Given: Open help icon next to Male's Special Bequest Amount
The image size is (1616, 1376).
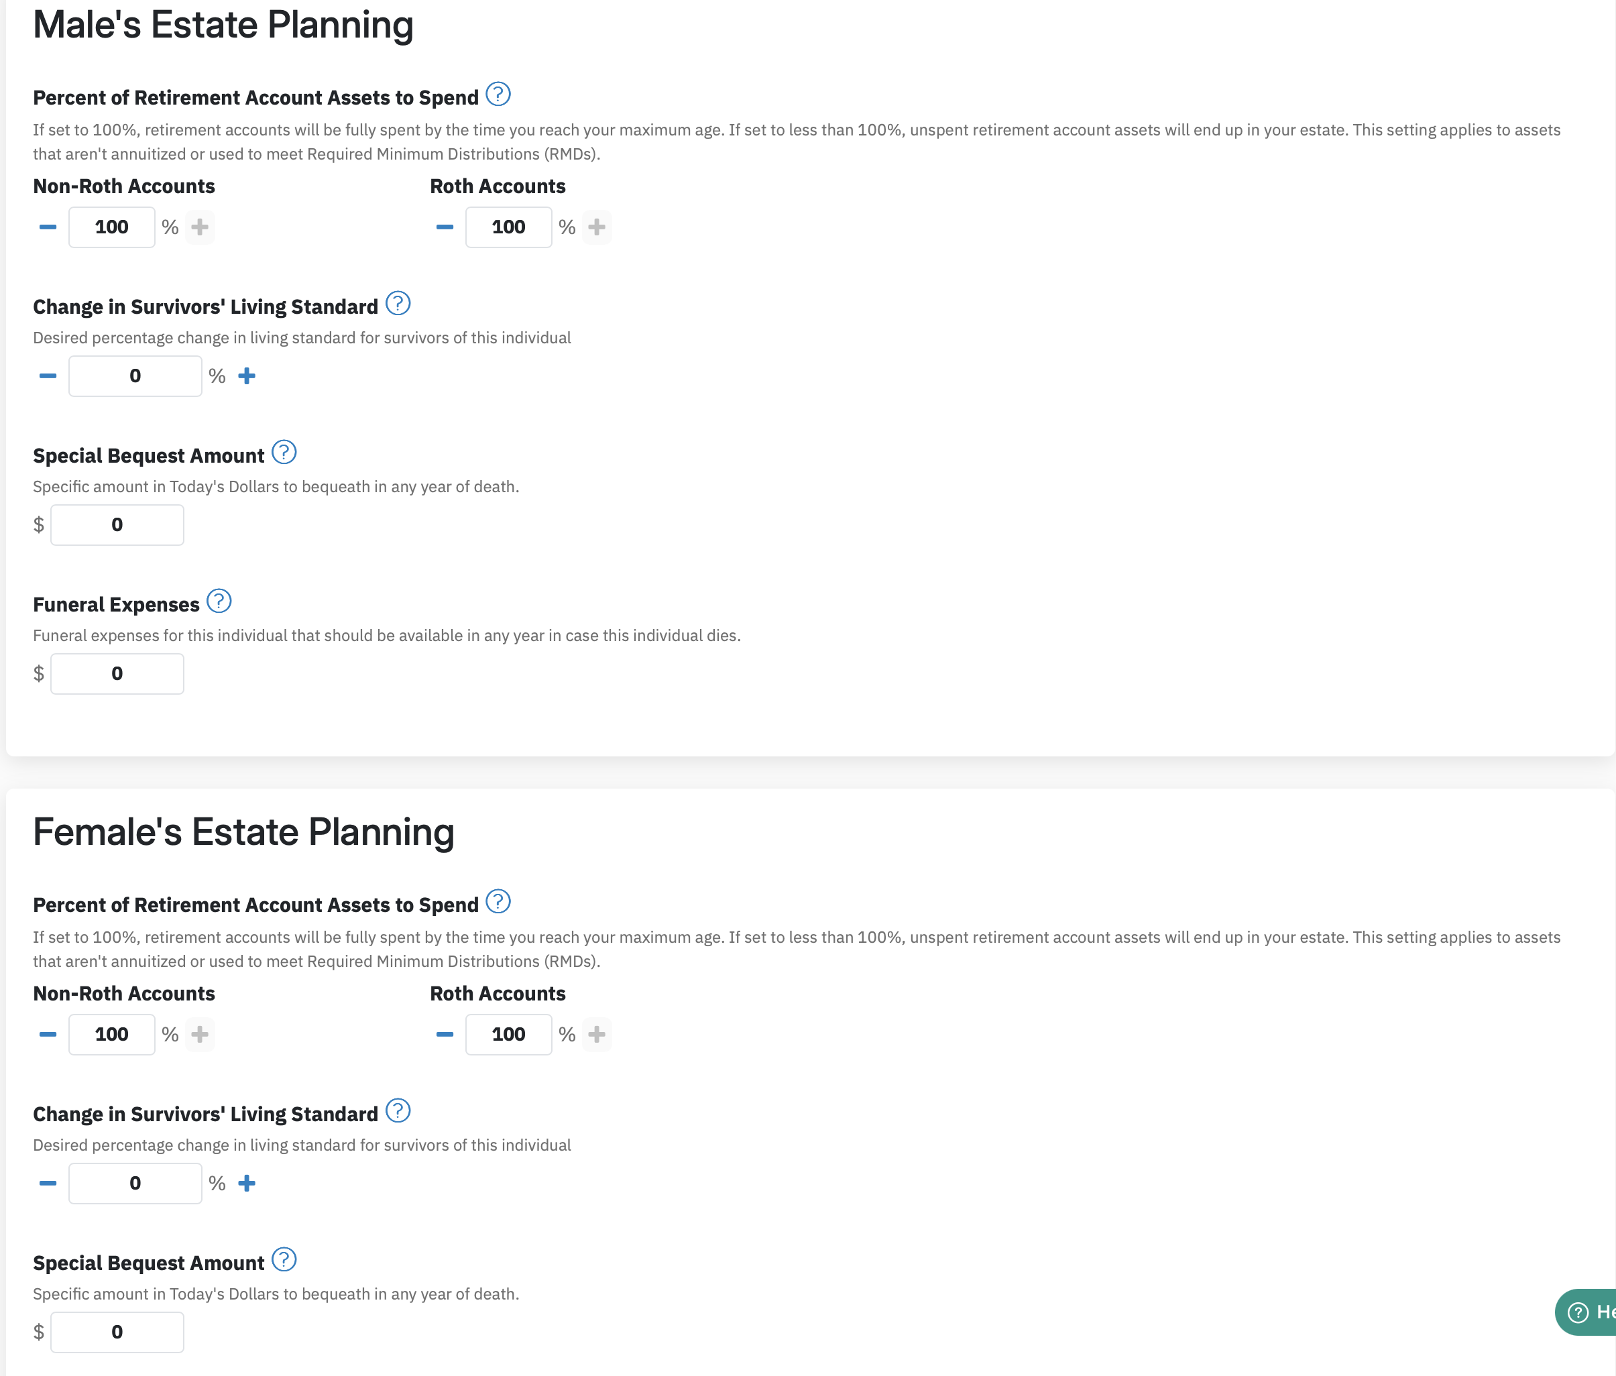Looking at the screenshot, I should point(284,453).
